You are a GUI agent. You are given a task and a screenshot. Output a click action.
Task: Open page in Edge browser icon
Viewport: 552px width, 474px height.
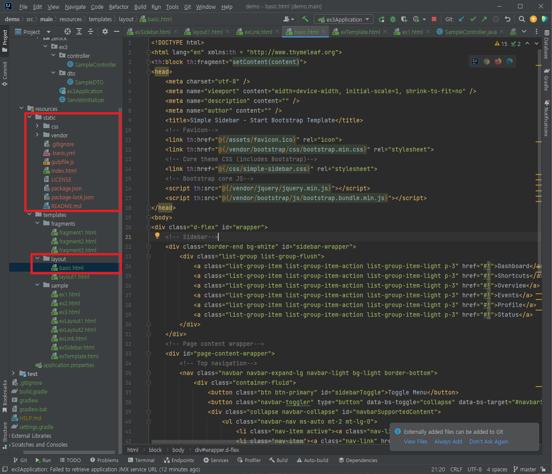(510, 61)
